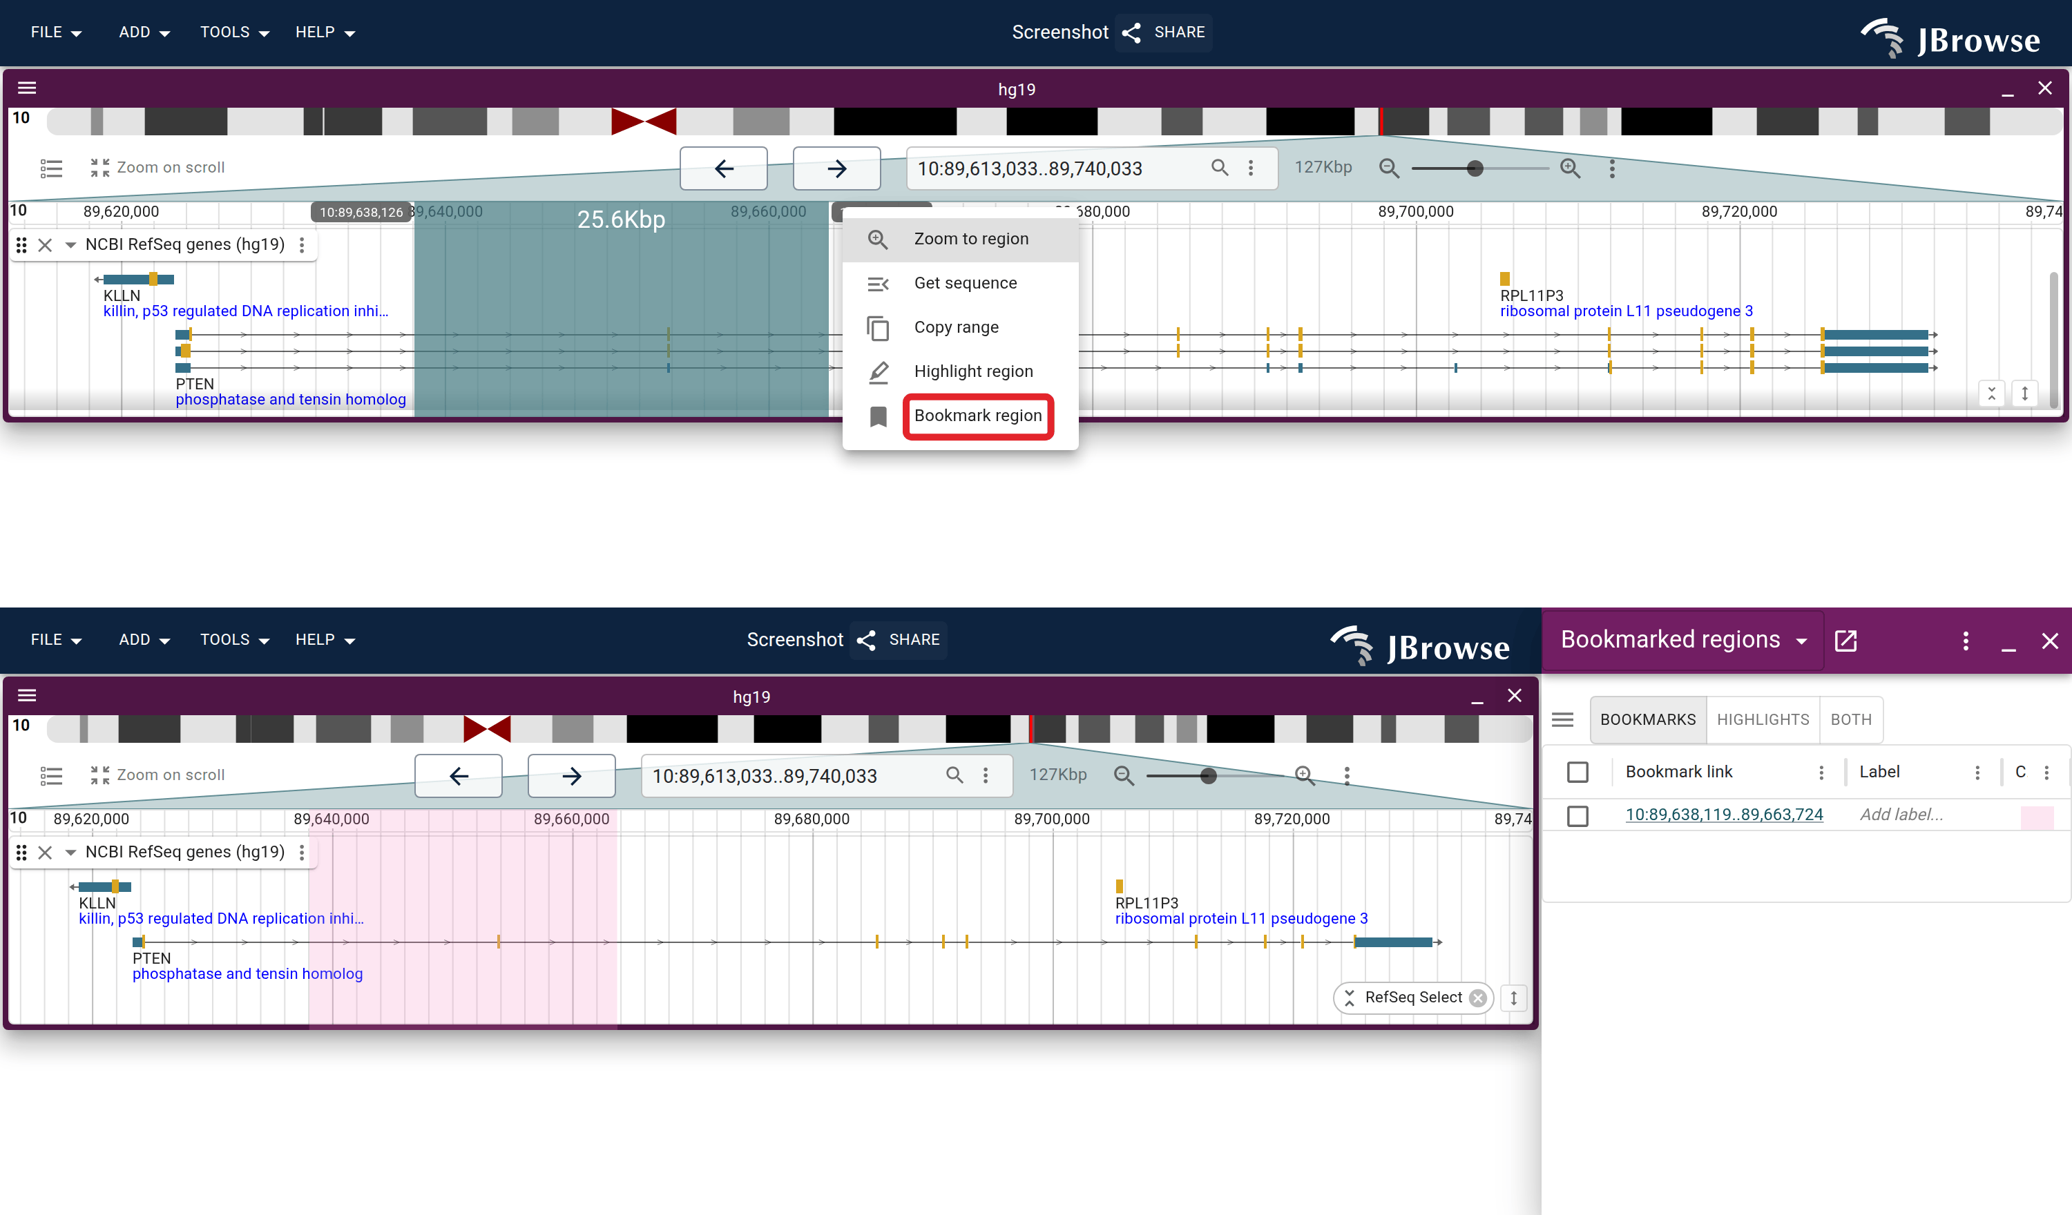Open the Bookmark link column menu dots
The height and width of the screenshot is (1215, 2072).
coord(1821,772)
